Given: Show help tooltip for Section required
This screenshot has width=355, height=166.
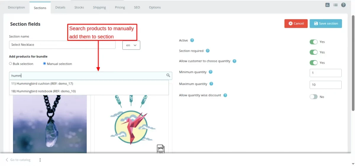Looking at the screenshot, I should 208,51.
